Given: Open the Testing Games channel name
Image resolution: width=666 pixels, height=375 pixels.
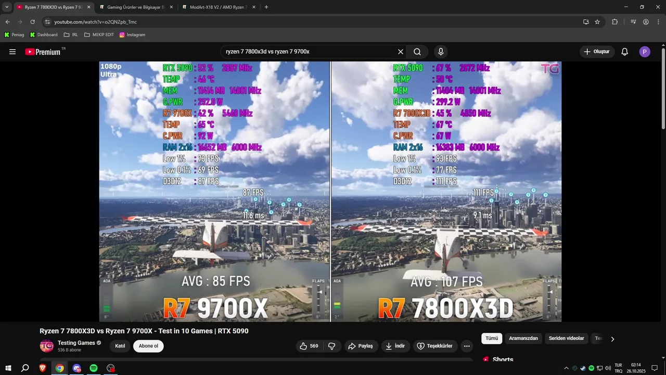Looking at the screenshot, I should pyautogui.click(x=76, y=343).
